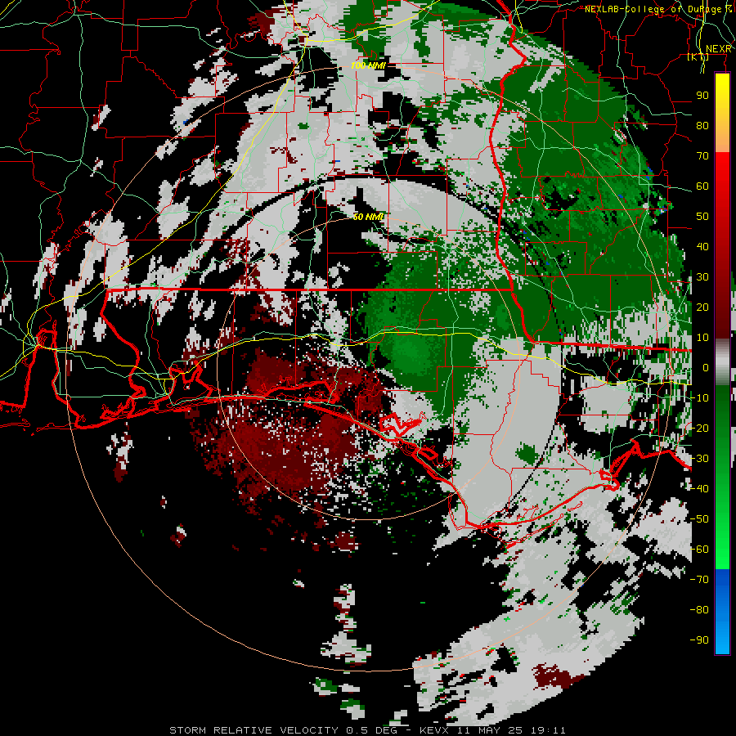Click the gray zero-velocity segment of color bar
Image resolution: width=736 pixels, height=736 pixels.
tap(722, 361)
